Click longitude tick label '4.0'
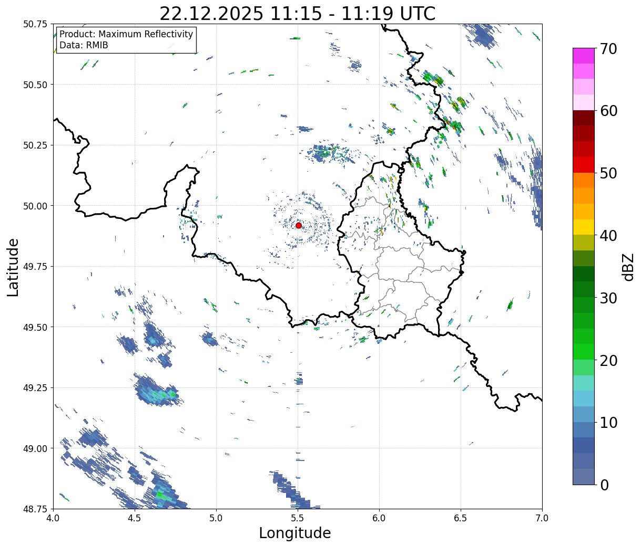641x546 pixels. pos(53,518)
